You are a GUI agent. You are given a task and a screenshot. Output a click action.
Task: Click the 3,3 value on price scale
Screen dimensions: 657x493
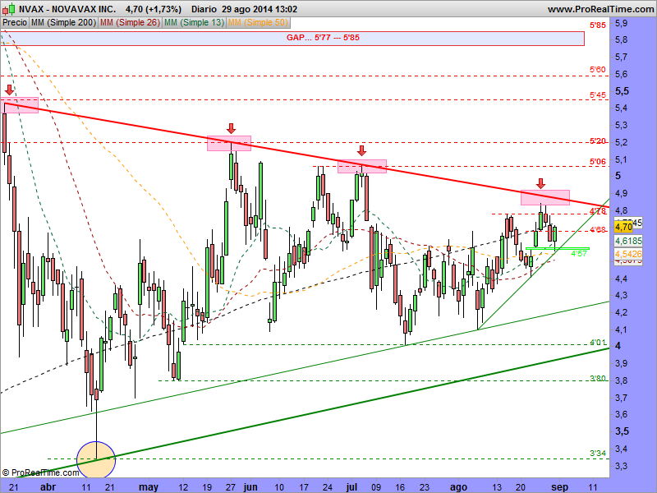pos(622,466)
